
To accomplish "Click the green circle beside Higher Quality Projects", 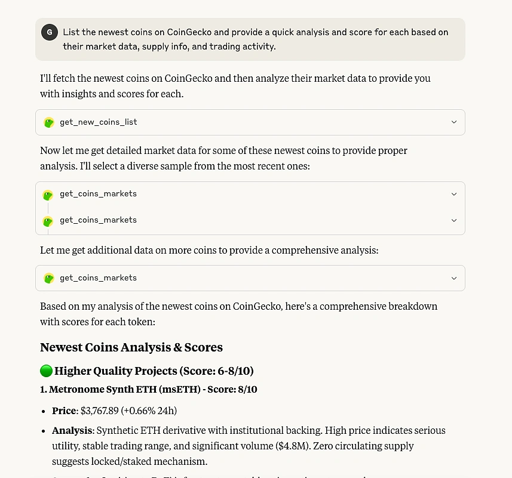I will click(46, 371).
